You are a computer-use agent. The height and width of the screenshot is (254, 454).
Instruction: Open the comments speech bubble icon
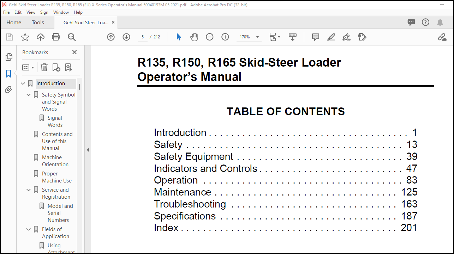[x=411, y=22]
